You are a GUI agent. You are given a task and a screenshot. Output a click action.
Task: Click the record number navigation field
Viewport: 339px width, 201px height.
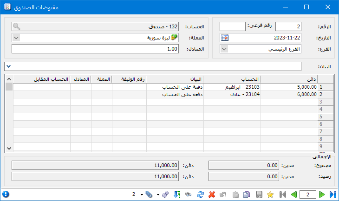[x=308, y=195]
